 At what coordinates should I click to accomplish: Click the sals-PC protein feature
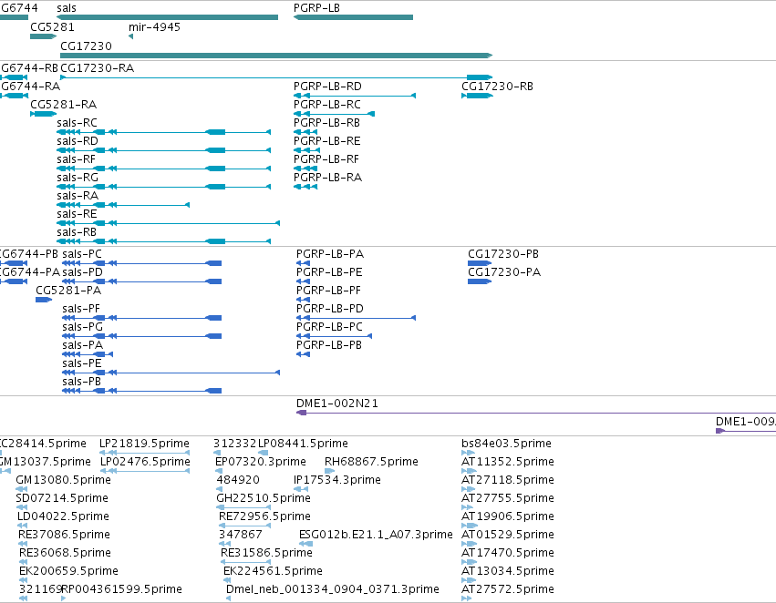pyautogui.click(x=142, y=263)
